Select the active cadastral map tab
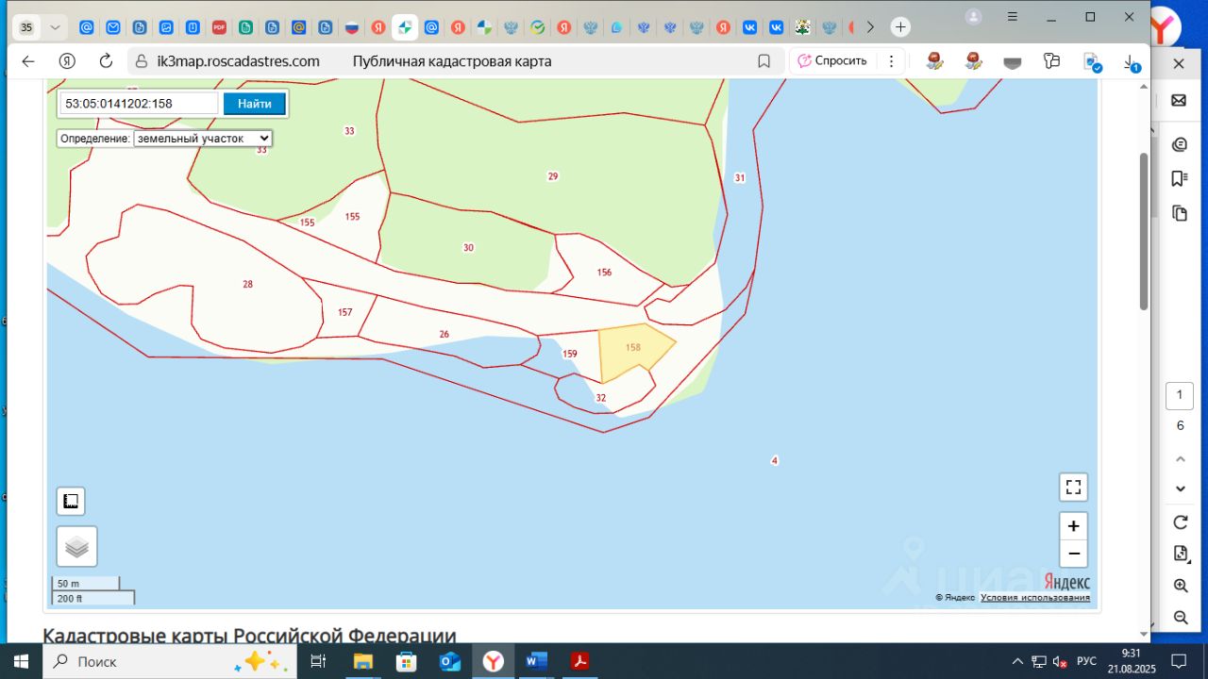This screenshot has height=679, width=1208. pyautogui.click(x=405, y=27)
